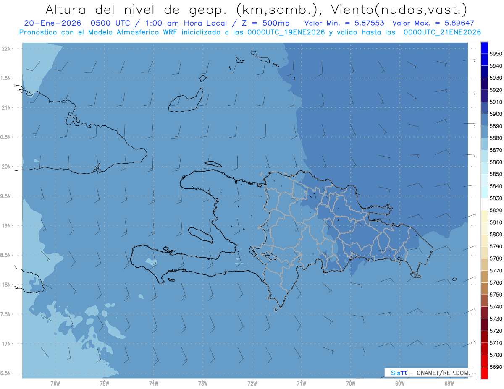Click the bright blue swatch above 5950
Image resolution: width=504 pixels, height=389 pixels.
484,47
